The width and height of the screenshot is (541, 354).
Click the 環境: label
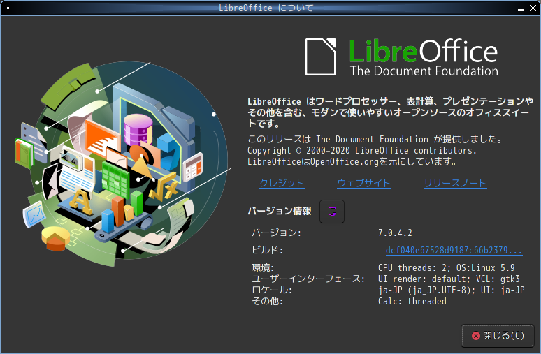263,268
